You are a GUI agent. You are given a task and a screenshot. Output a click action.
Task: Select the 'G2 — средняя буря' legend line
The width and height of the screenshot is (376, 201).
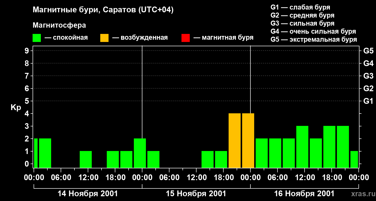pyautogui.click(x=302, y=15)
